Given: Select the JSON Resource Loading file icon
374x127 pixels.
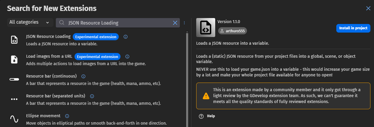Looking at the screenshot, I should pyautogui.click(x=14, y=40).
